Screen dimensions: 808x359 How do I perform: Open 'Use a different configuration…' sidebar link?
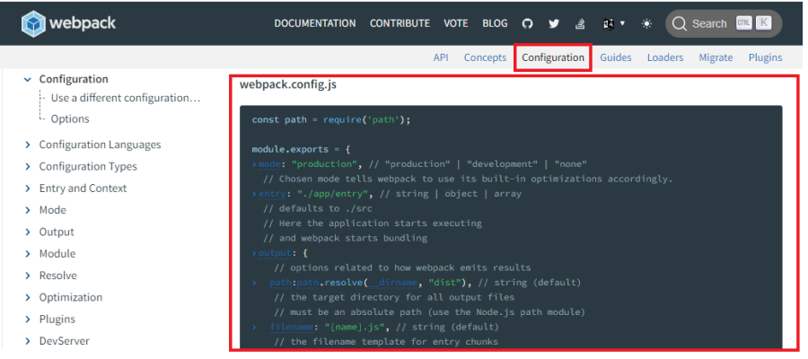(x=126, y=98)
